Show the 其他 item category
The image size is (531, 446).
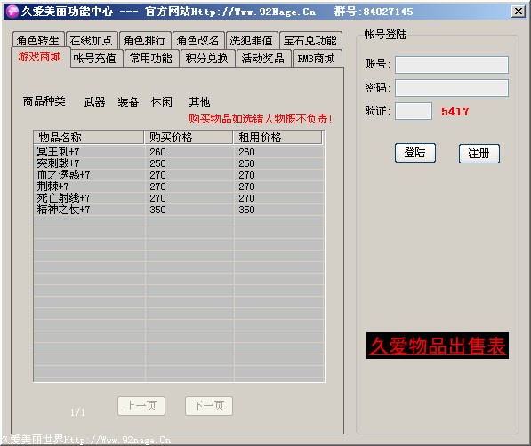199,102
